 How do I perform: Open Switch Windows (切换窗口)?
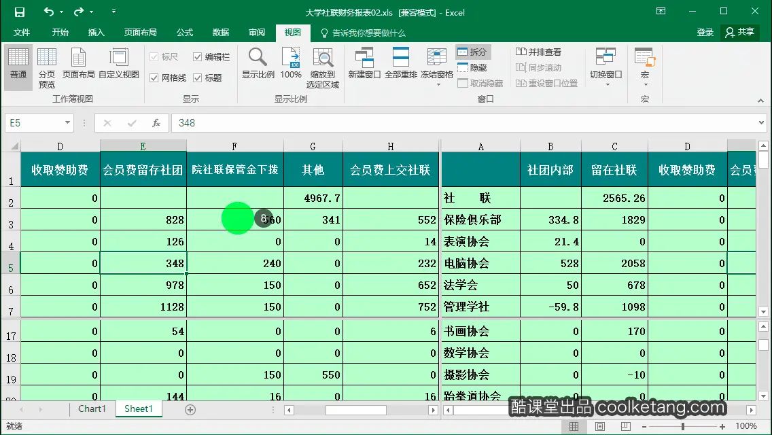click(x=606, y=67)
